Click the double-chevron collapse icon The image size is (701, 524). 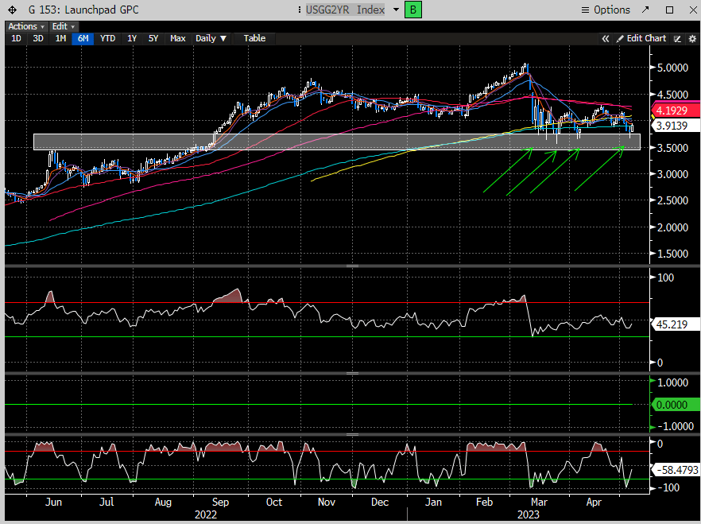point(605,38)
